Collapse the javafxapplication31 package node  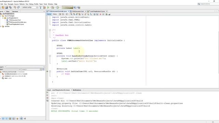[3, 18]
